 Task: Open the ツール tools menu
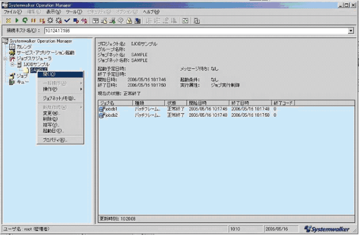[x=74, y=11]
